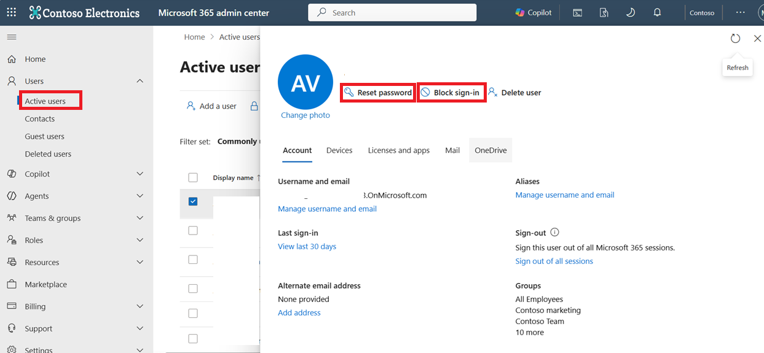
Task: Click the lock icon beside Add a user
Action: [254, 106]
